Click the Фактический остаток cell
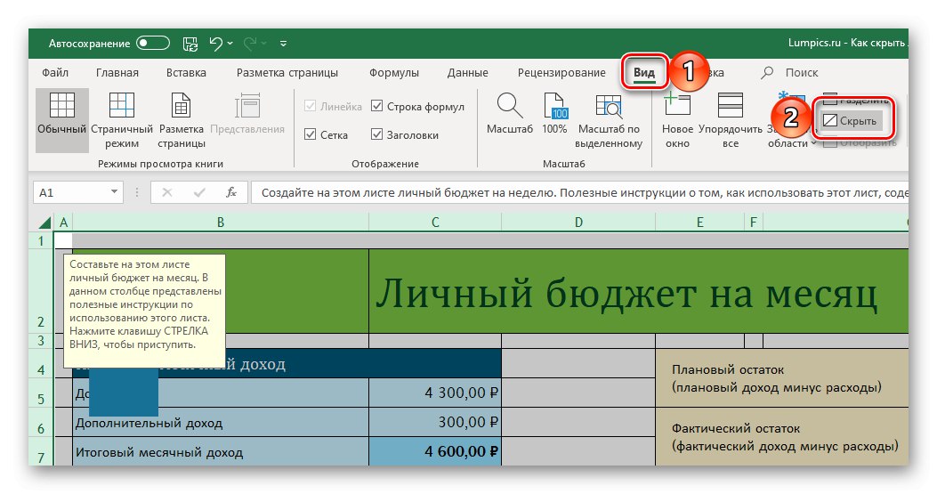The height and width of the screenshot is (494, 937). coord(781,437)
